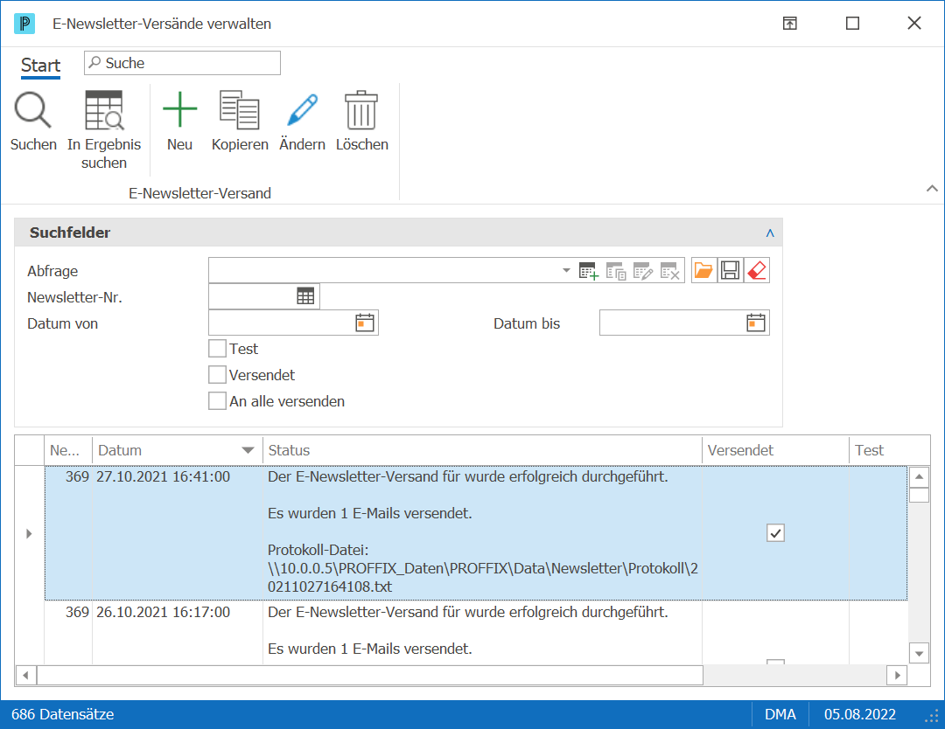Open the Abfrage dropdown list
Viewport: 945px width, 729px height.
(566, 270)
